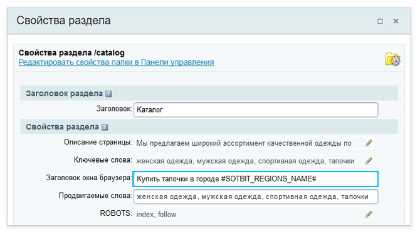
Task: Focus the Продвигаемые слова input field
Action: click(x=256, y=196)
